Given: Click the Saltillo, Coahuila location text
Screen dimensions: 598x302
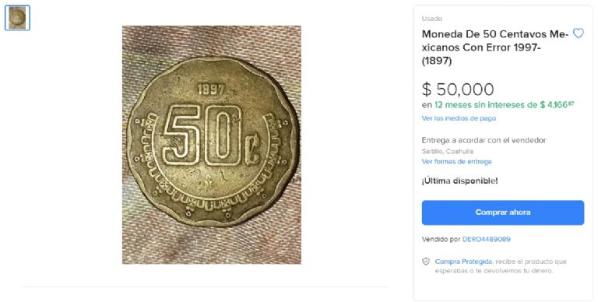Looking at the screenshot, I should (x=448, y=151).
